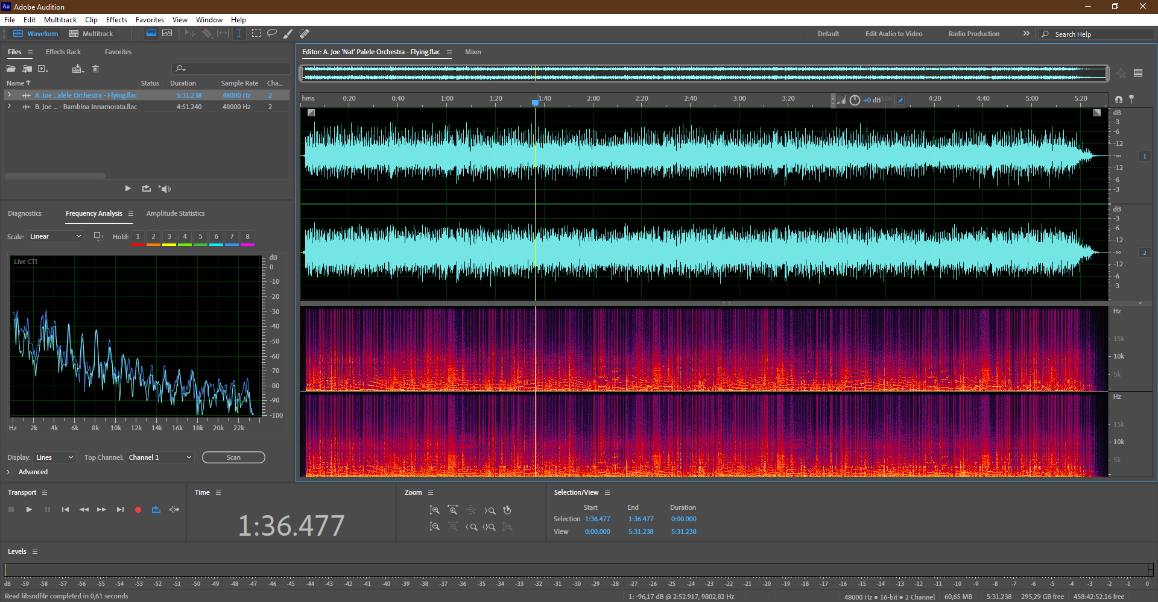Click the overview navigator right handle
This screenshot has width=1158, height=602.
click(1107, 74)
